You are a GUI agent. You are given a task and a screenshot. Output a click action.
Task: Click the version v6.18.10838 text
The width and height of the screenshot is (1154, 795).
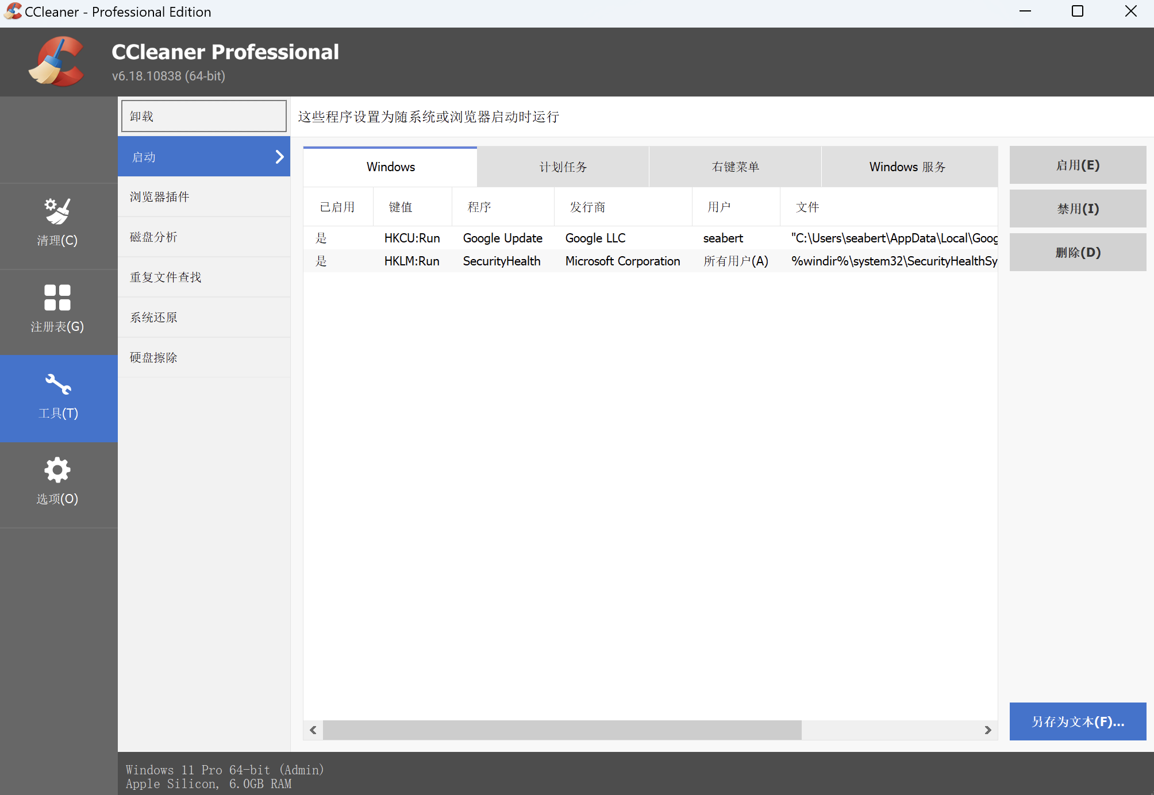(x=168, y=76)
